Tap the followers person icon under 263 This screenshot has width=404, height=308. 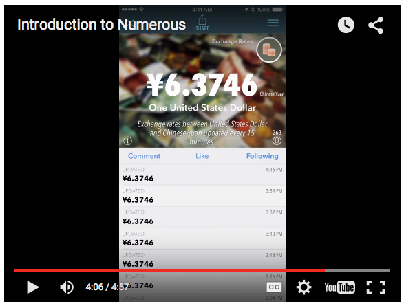(277, 141)
